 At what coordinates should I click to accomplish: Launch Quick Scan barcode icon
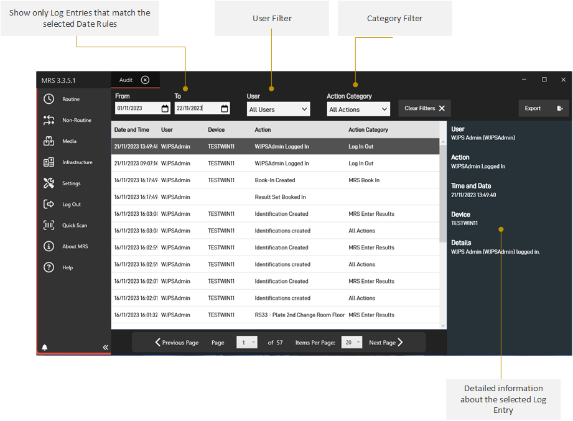[x=49, y=225]
